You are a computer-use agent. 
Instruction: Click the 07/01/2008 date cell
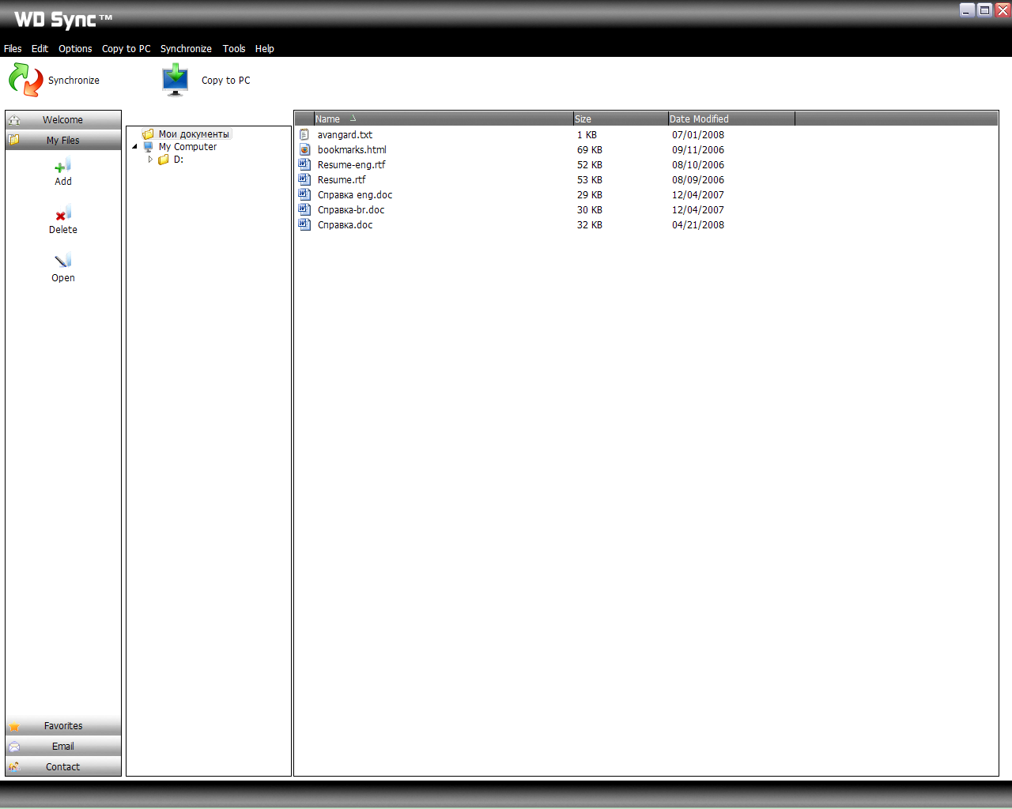698,135
